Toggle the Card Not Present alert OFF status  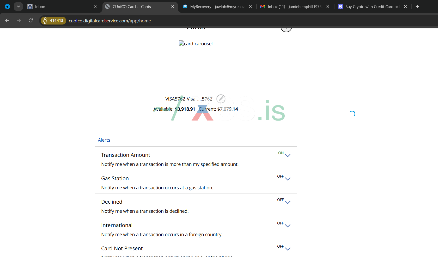pyautogui.click(x=280, y=246)
